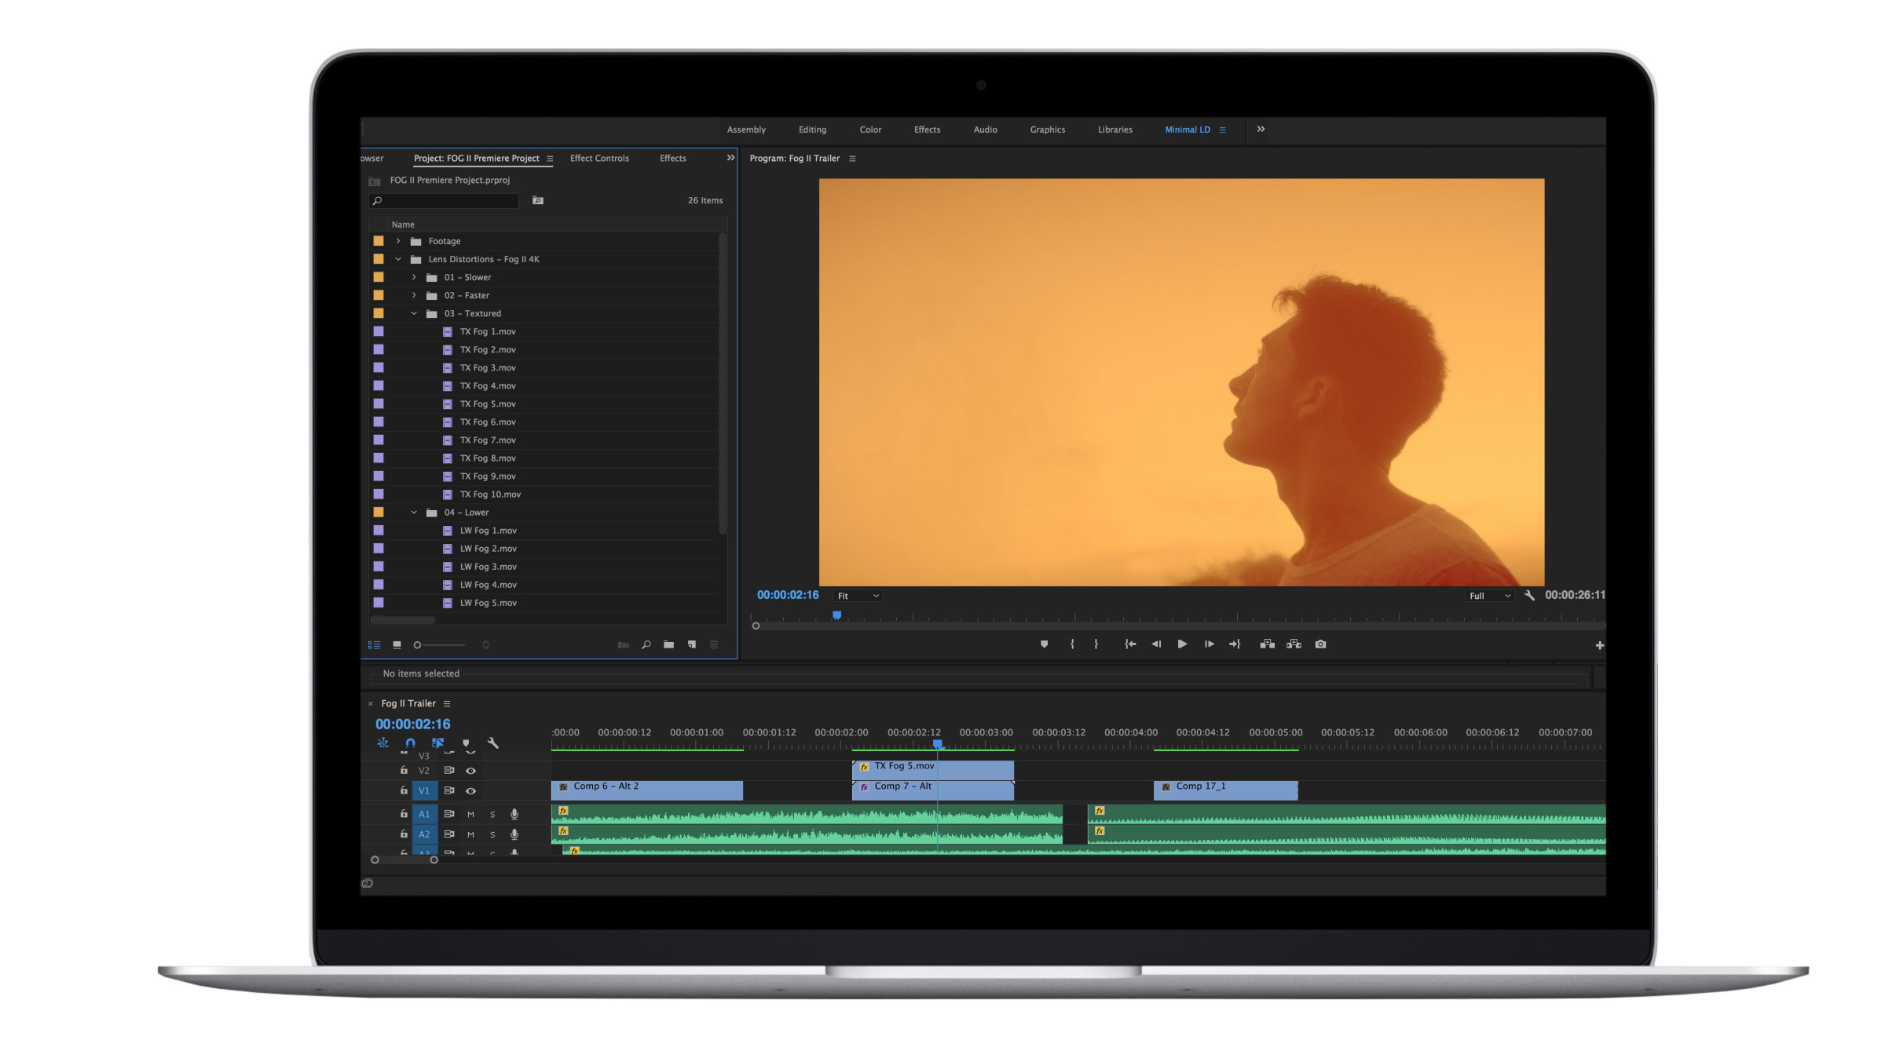
Task: Go to In point button
Action: click(x=1130, y=644)
